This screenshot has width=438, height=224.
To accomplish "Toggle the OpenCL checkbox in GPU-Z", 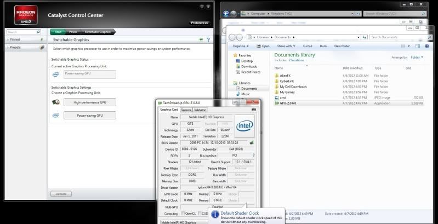I will (x=183, y=214).
